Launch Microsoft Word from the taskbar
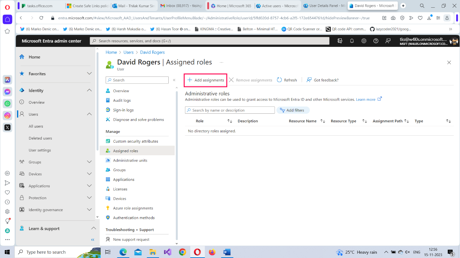The height and width of the screenshot is (258, 460). [227, 252]
